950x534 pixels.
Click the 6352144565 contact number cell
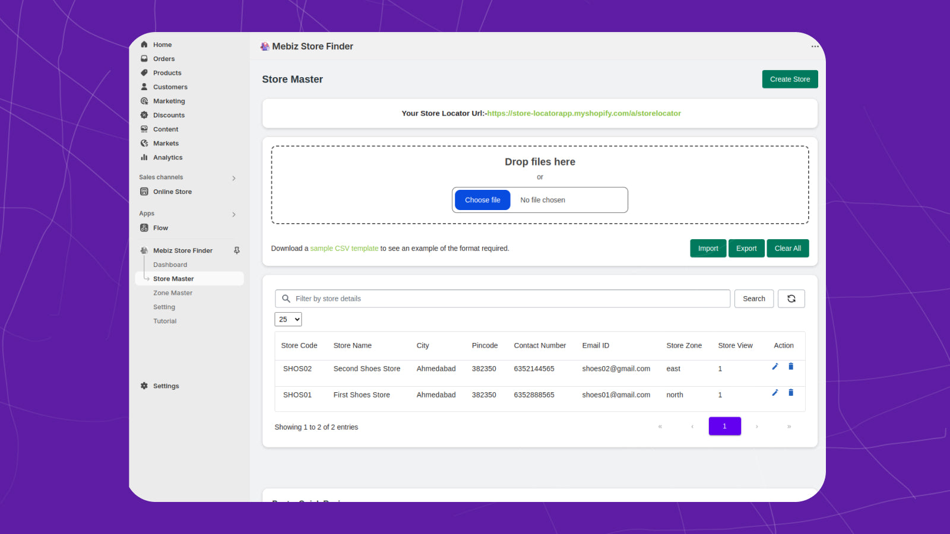pos(534,368)
